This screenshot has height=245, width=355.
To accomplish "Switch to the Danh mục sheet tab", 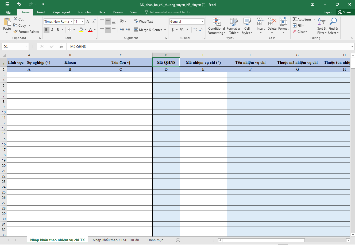I will [155, 240].
